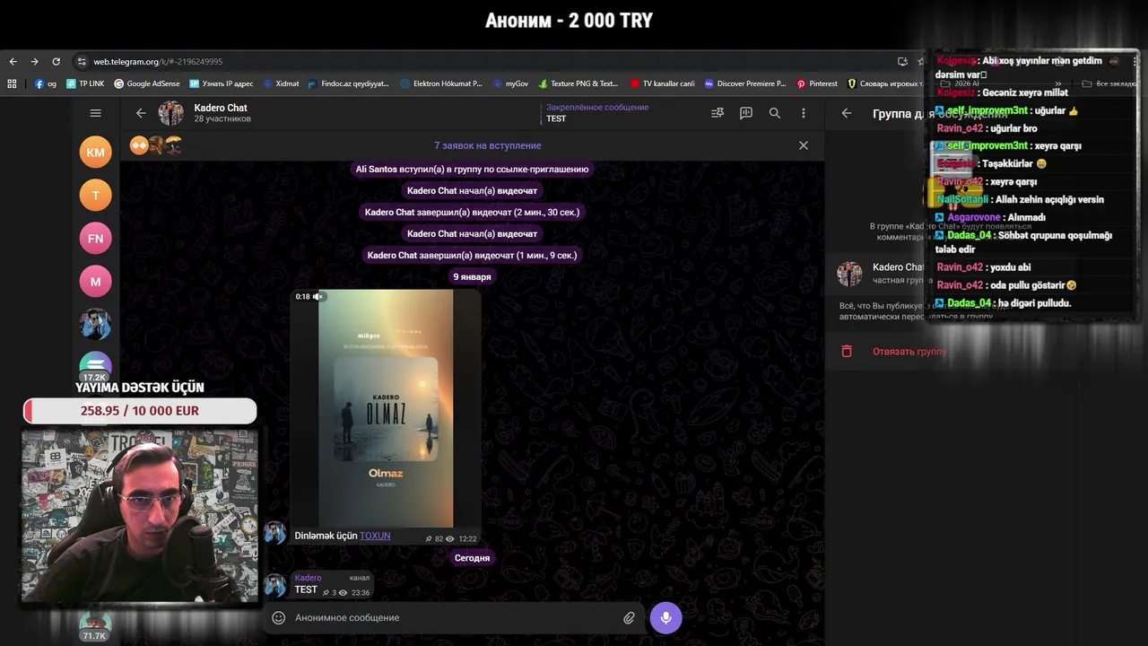Open the photo avatar chat below M
Viewport: 1148px width, 646px height.
[x=96, y=325]
